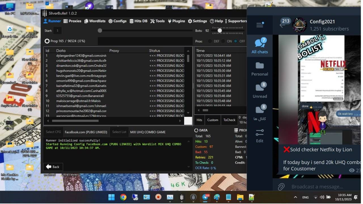Select All chats folder in Telegram

pyautogui.click(x=260, y=46)
